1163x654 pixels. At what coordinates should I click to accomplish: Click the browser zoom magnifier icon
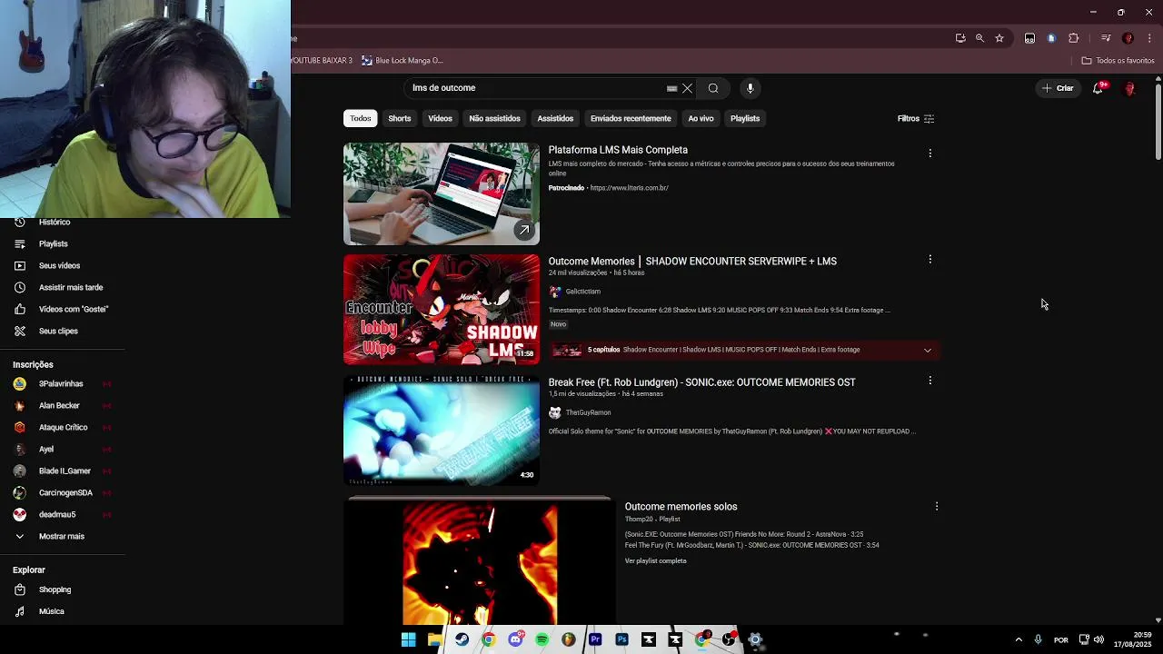tap(979, 38)
